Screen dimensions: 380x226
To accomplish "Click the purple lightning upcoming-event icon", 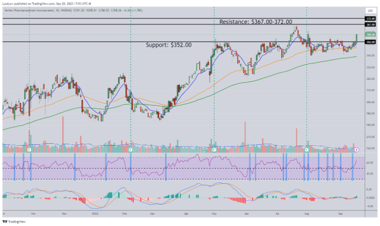I will (357, 150).
